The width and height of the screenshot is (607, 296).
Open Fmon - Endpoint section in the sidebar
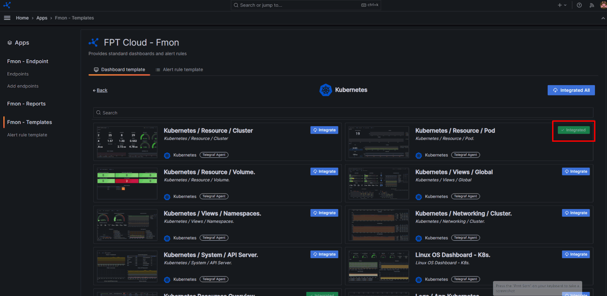tap(28, 62)
